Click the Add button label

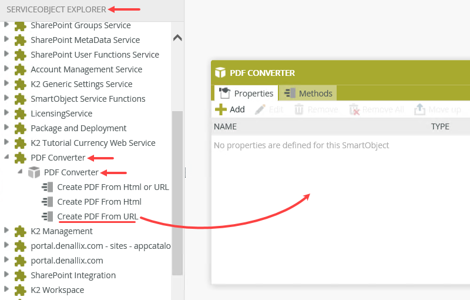pyautogui.click(x=237, y=109)
